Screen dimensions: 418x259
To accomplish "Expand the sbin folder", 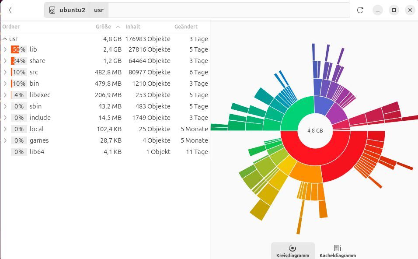I will click(5, 106).
